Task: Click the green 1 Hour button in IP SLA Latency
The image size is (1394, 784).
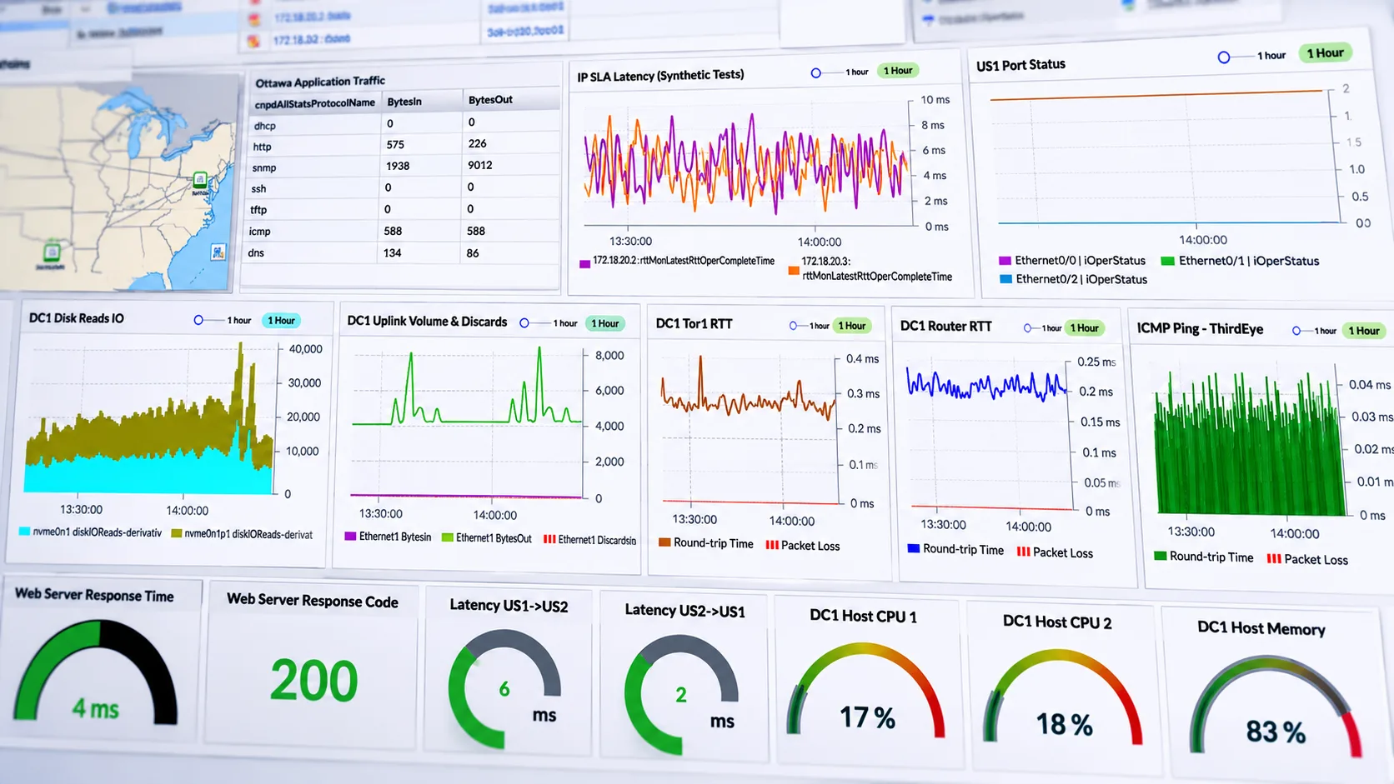Action: pyautogui.click(x=898, y=71)
